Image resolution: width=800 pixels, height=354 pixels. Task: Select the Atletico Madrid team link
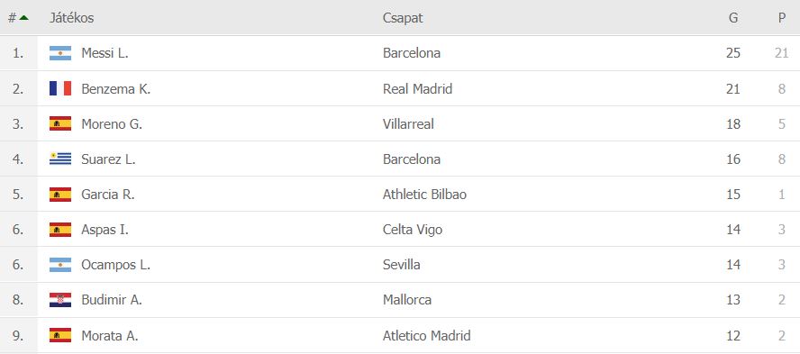tap(426, 336)
